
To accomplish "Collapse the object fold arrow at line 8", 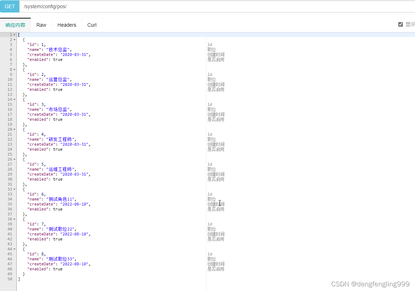I will tap(15, 69).
